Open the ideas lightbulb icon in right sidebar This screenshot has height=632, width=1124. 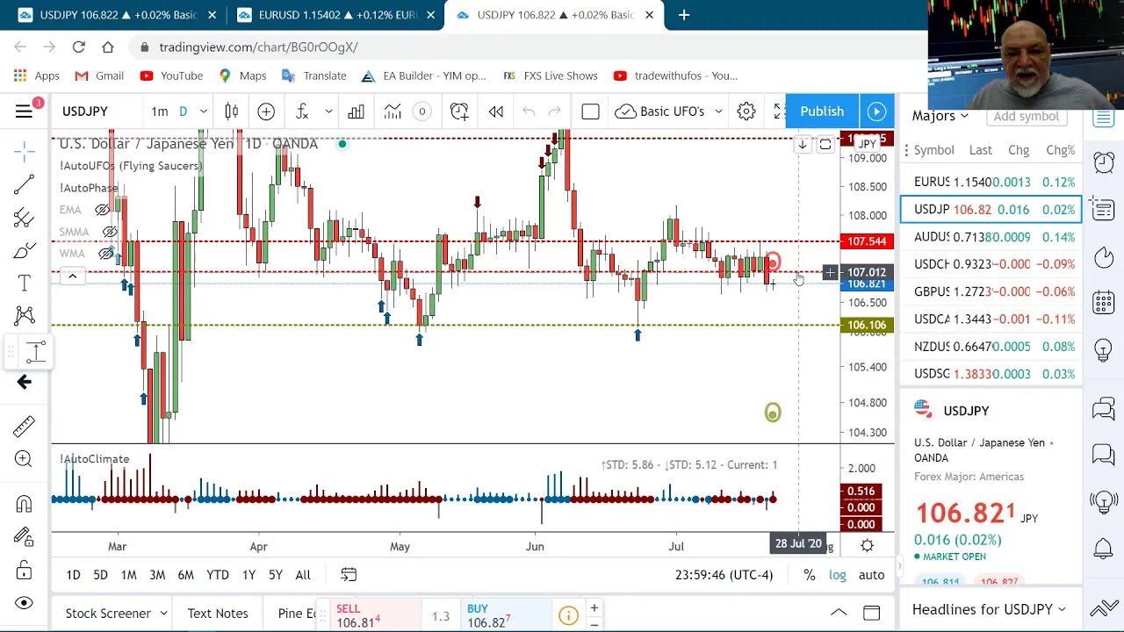[1103, 350]
